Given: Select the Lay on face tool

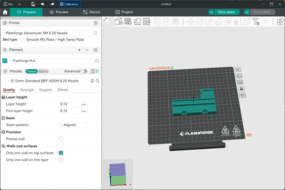Looking at the screenshot, I should 218,21.
